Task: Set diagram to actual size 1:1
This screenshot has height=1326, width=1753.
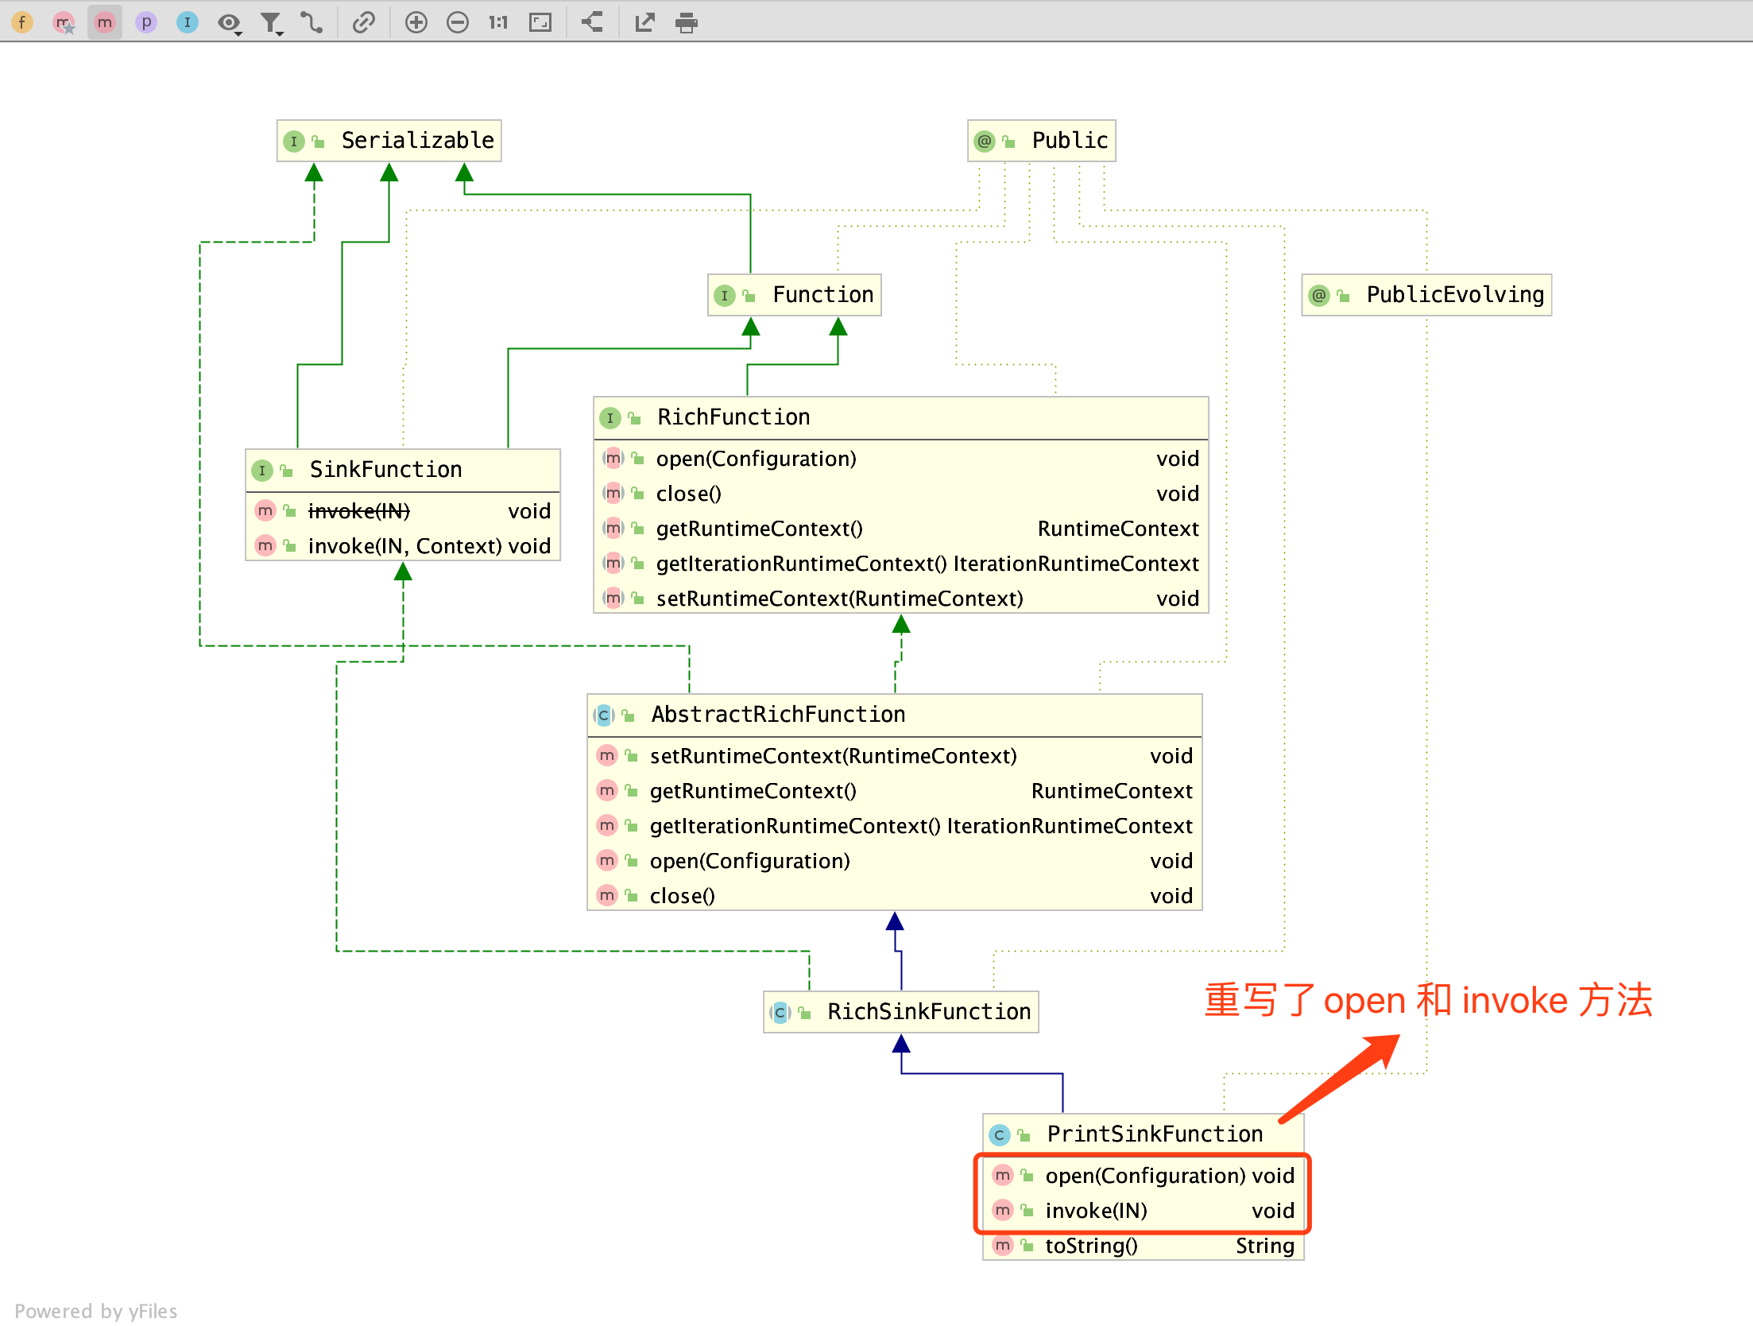Action: pos(498,22)
